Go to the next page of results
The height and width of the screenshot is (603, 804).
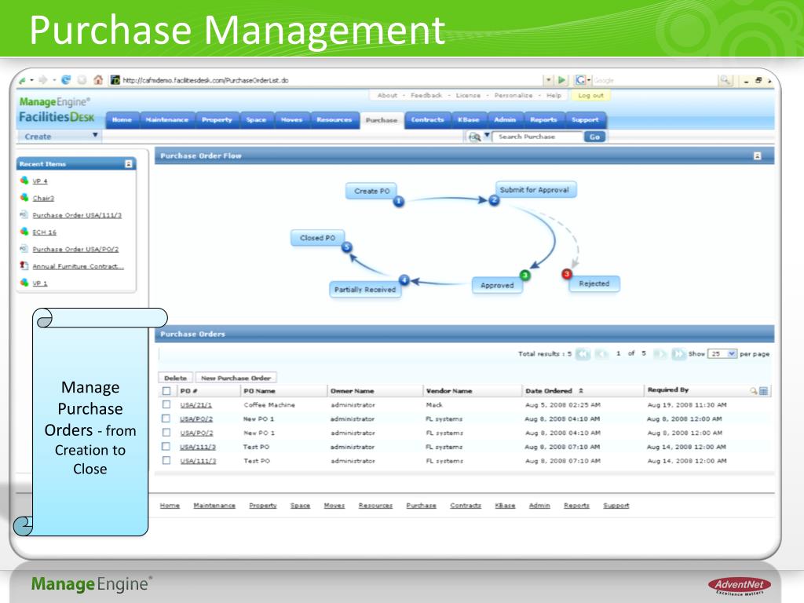point(660,354)
